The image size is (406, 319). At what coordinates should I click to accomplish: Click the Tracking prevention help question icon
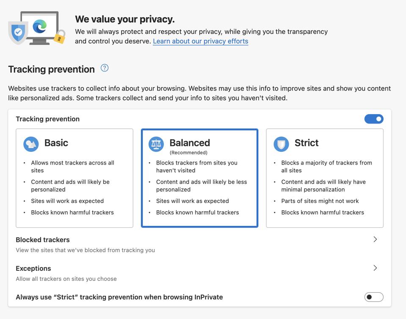point(105,68)
